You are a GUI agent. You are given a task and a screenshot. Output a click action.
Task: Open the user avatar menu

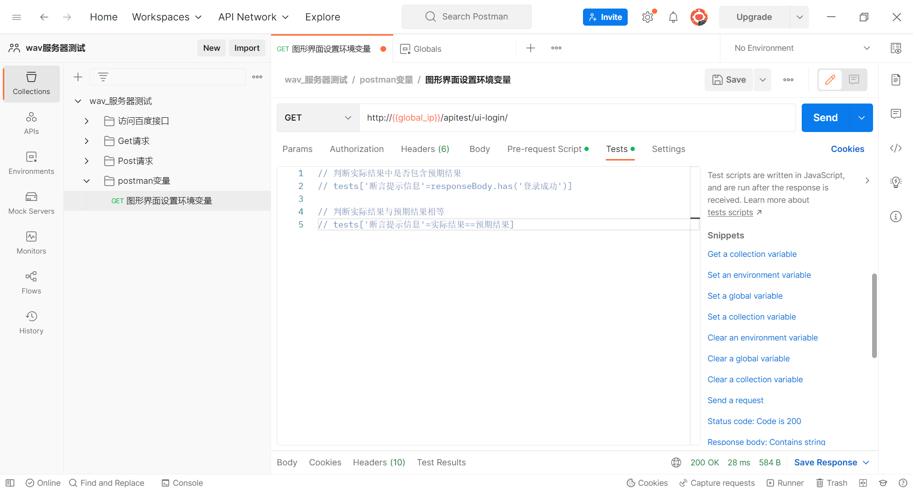click(699, 17)
